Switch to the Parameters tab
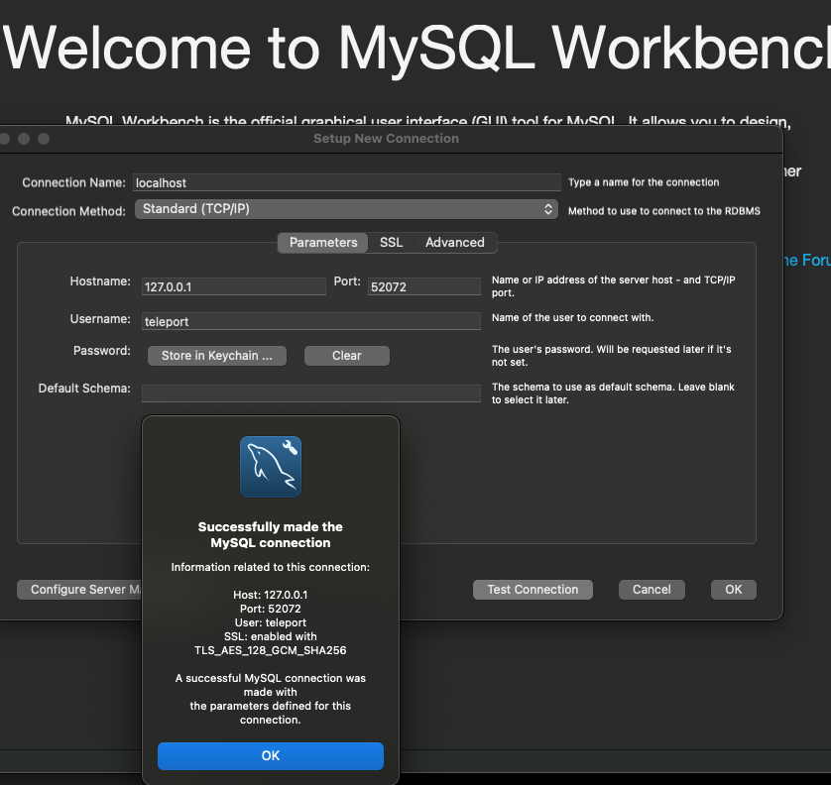831x785 pixels. point(323,243)
